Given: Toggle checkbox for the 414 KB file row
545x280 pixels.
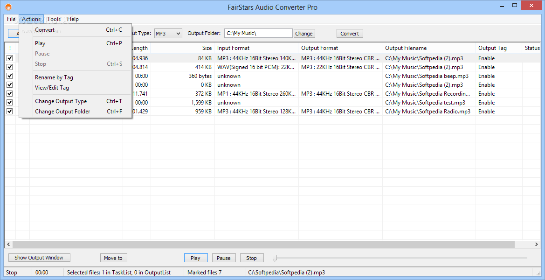Looking at the screenshot, I should pyautogui.click(x=10, y=67).
